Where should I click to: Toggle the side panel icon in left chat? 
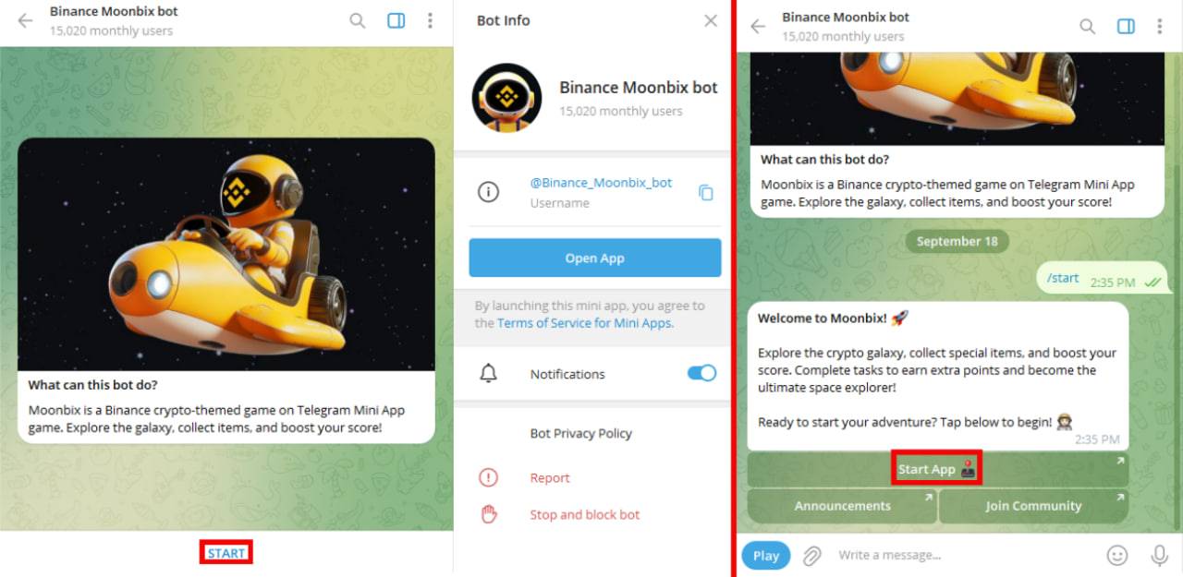[396, 20]
